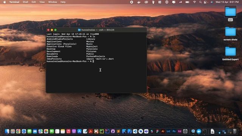Show battery status in menu bar
This screenshot has width=242, height=136.
click(x=187, y=2)
